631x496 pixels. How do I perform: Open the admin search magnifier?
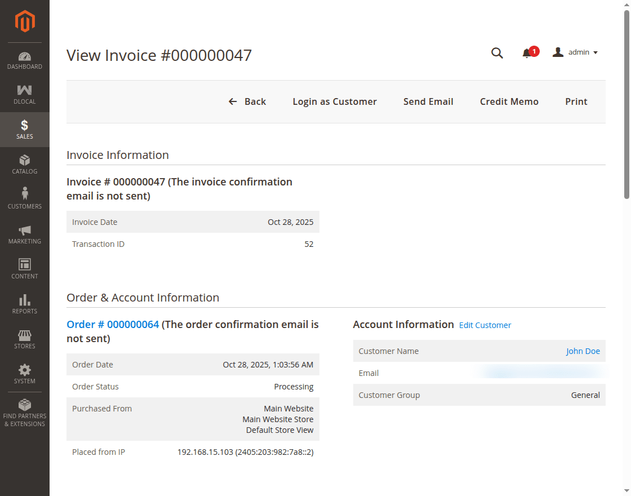(x=497, y=52)
